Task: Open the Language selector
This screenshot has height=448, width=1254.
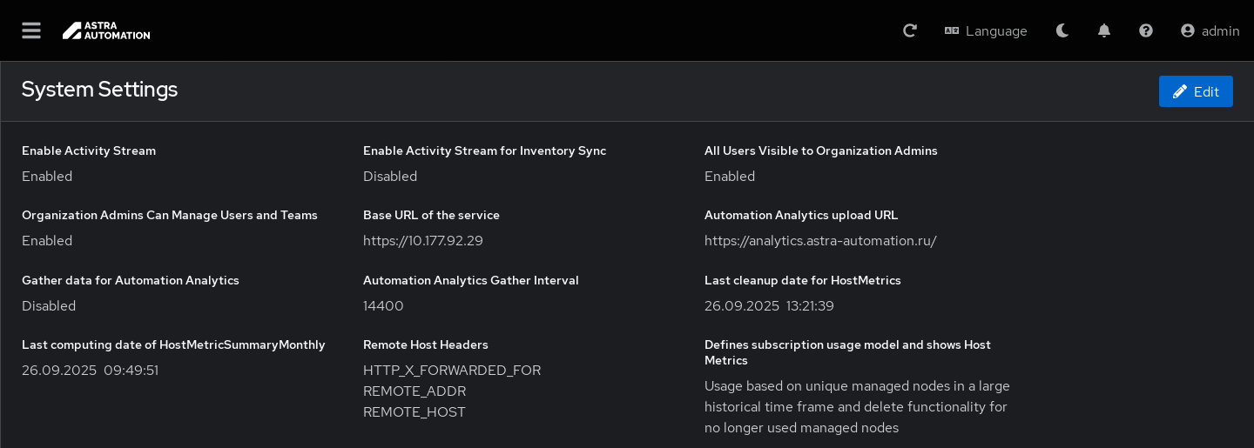Action: pyautogui.click(x=986, y=30)
